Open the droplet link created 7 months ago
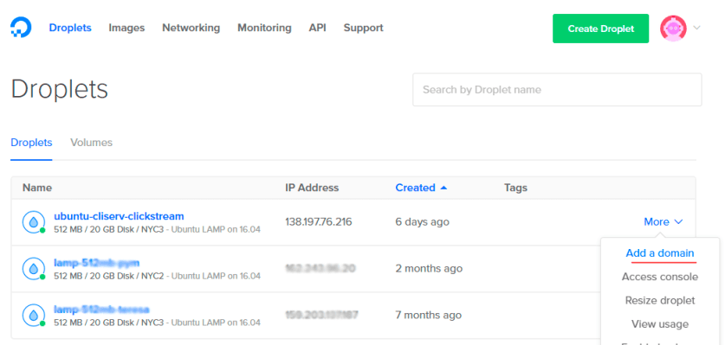Screen dimensions: 725x345 pyautogui.click(x=101, y=310)
